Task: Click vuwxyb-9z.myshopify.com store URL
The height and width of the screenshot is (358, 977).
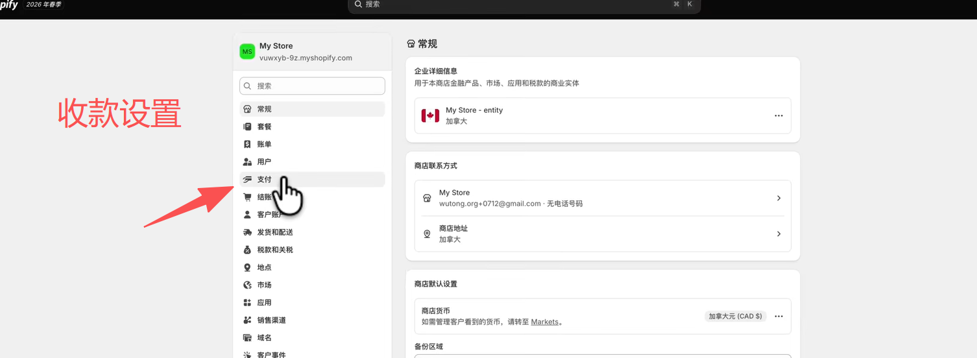Action: pyautogui.click(x=306, y=58)
